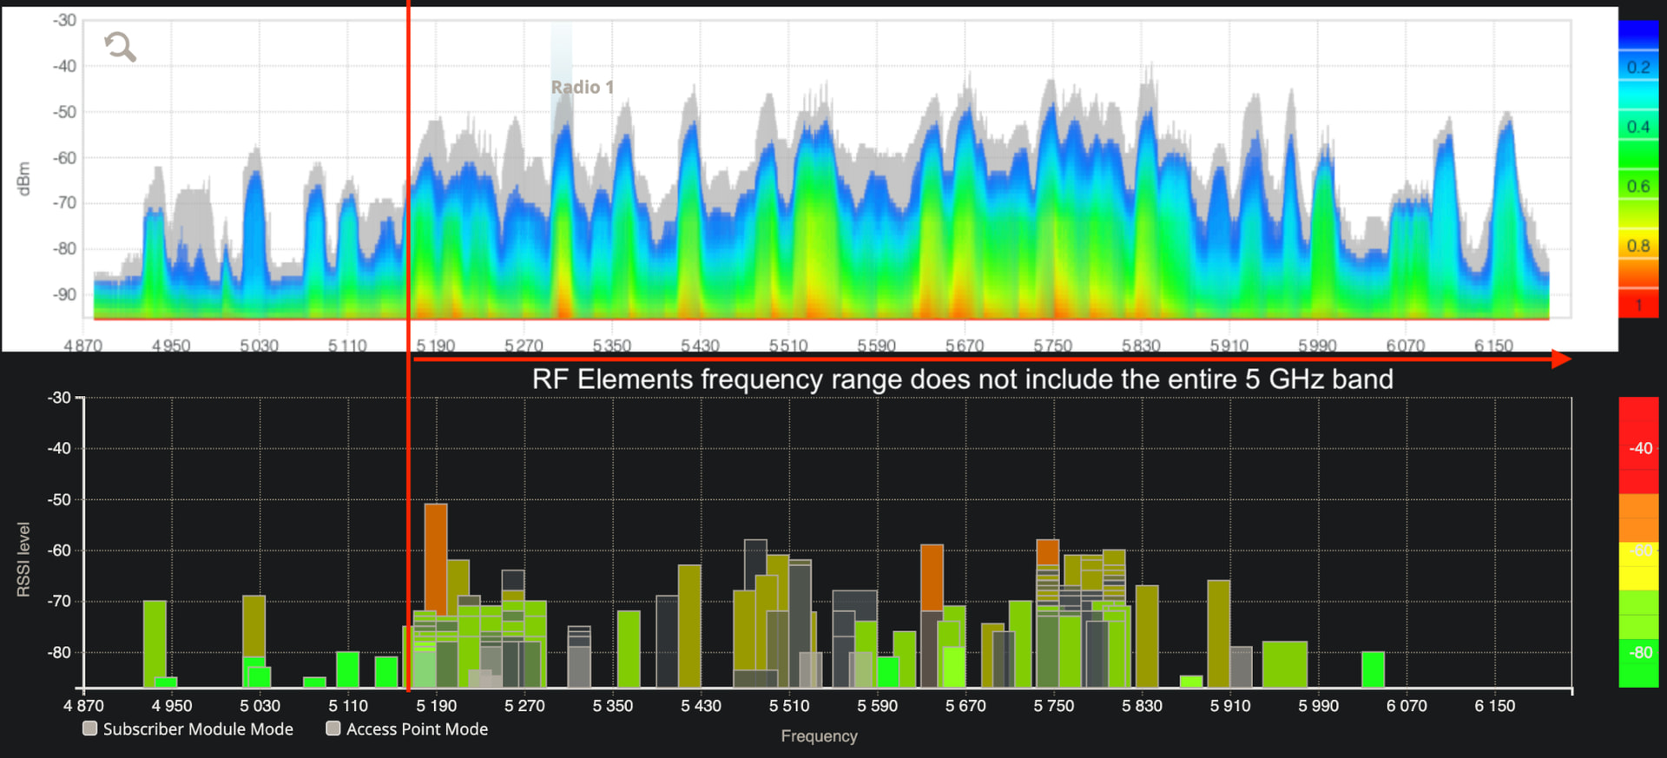The width and height of the screenshot is (1667, 758).
Task: Click the olive bar left of 5 910
Action: (x=1218, y=632)
